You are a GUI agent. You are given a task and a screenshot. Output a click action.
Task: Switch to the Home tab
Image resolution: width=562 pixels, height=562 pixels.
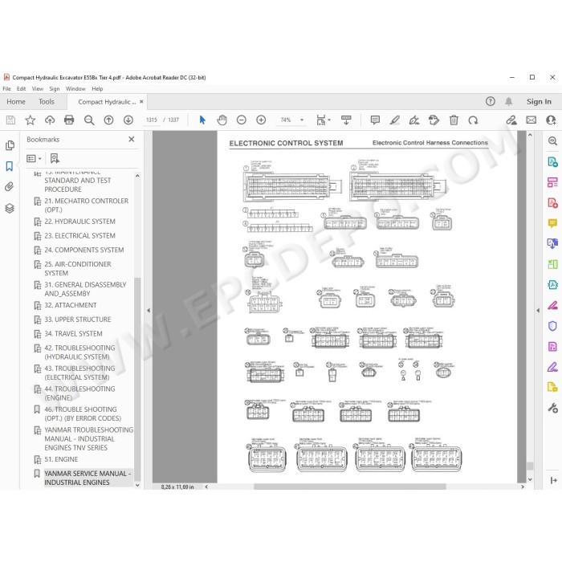tap(16, 102)
